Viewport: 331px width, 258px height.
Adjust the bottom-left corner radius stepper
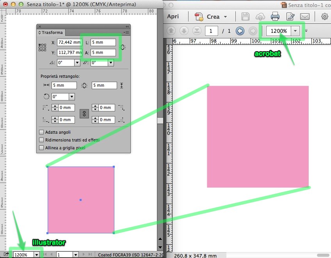[x=55, y=120]
